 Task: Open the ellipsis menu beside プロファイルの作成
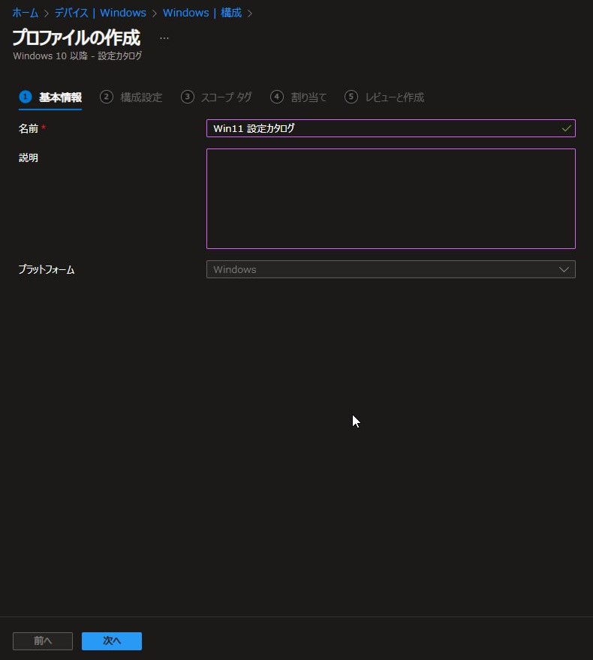(164, 37)
